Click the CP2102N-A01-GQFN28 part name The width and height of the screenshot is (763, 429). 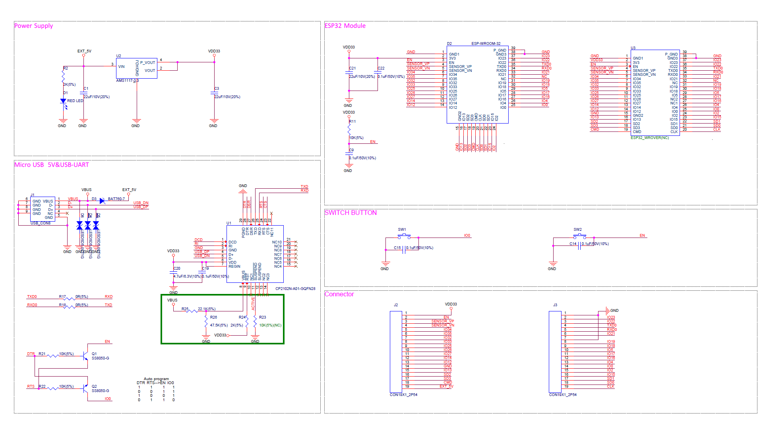295,289
